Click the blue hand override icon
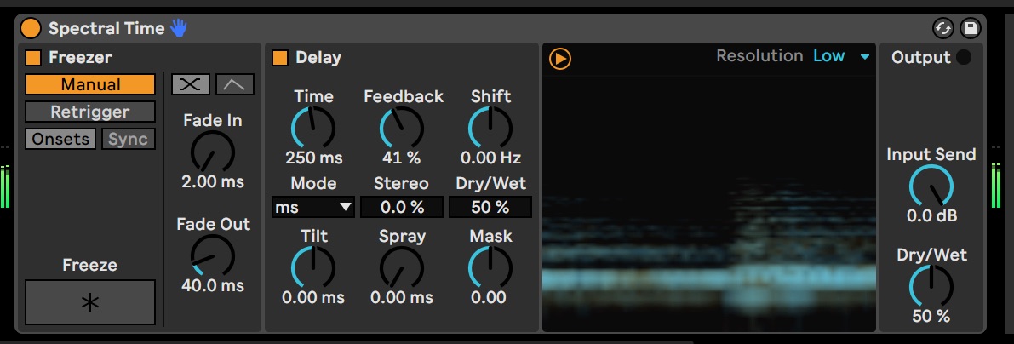 [179, 28]
